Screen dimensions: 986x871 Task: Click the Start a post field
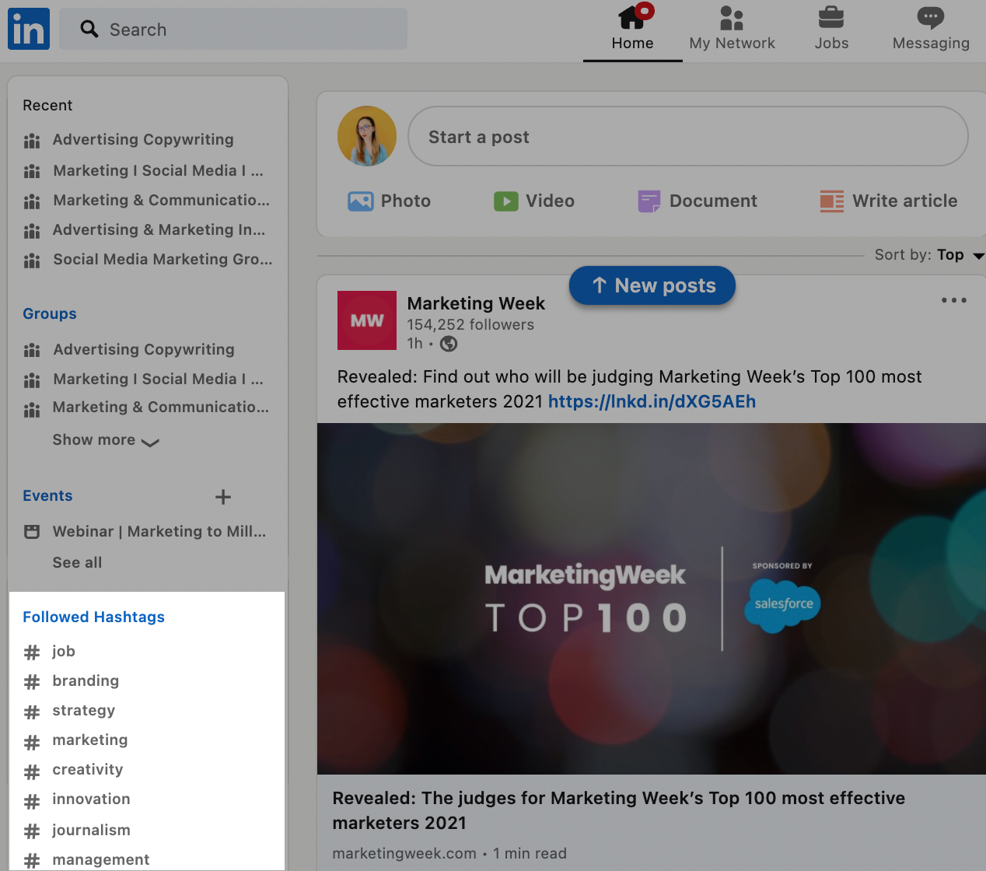(x=688, y=136)
